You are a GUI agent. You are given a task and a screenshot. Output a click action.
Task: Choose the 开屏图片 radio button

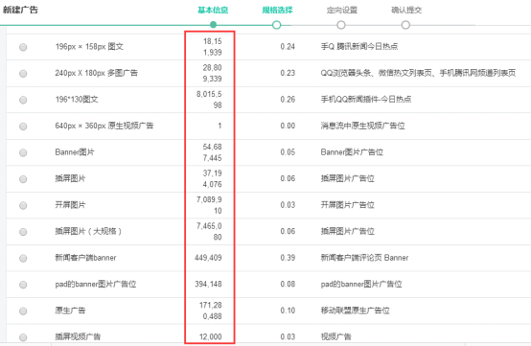[x=23, y=205]
